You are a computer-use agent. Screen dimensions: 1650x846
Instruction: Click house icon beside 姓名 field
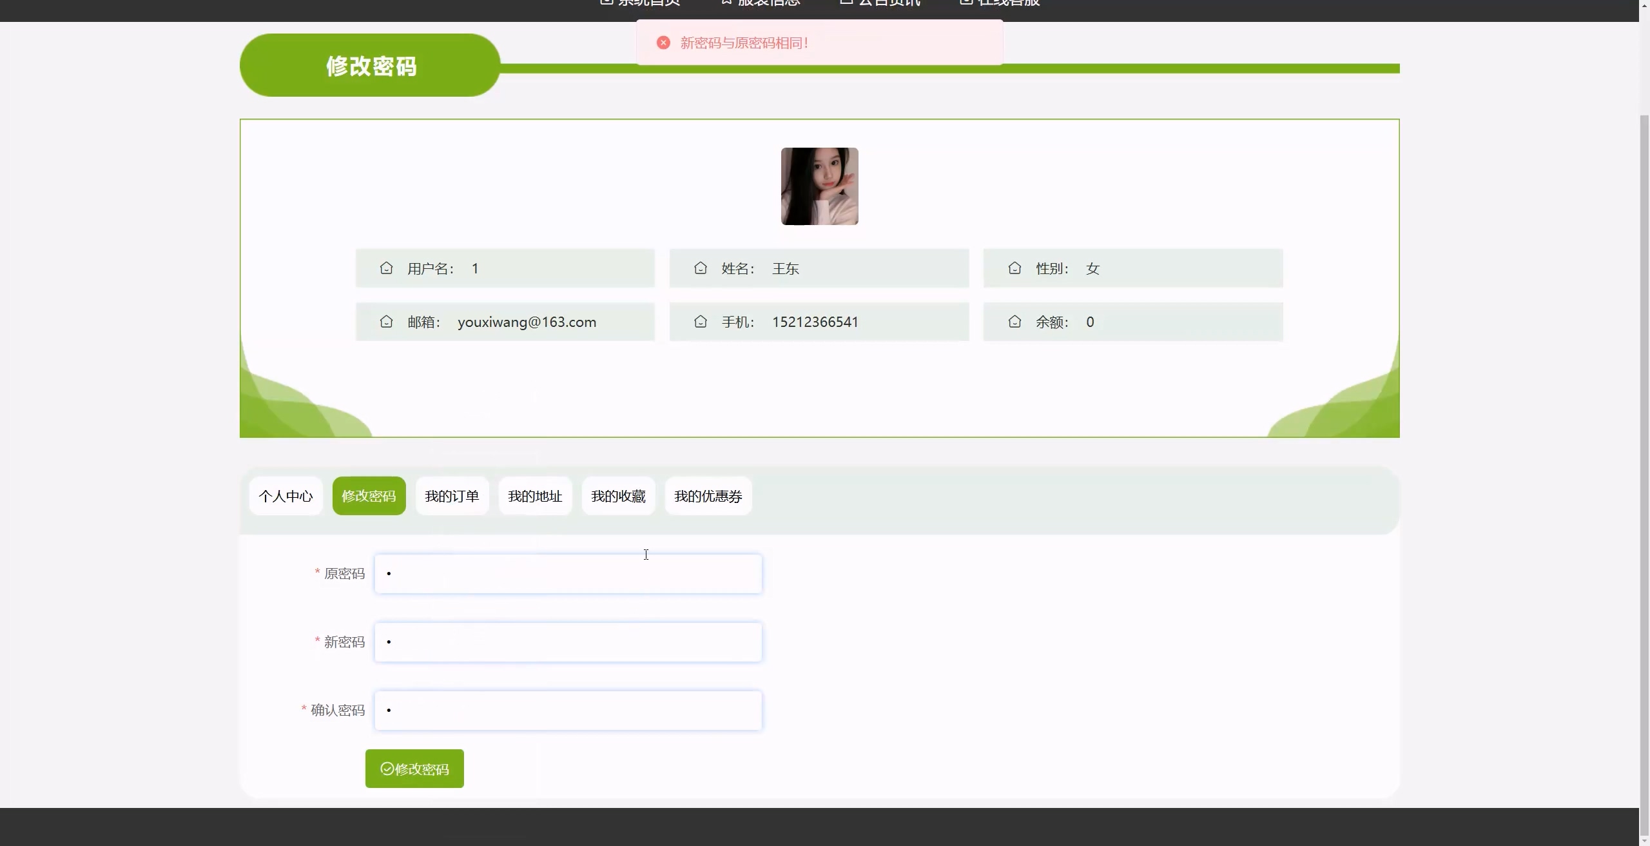coord(701,268)
